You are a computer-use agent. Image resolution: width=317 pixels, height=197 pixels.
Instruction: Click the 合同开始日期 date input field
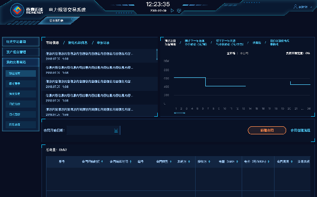click(94, 130)
